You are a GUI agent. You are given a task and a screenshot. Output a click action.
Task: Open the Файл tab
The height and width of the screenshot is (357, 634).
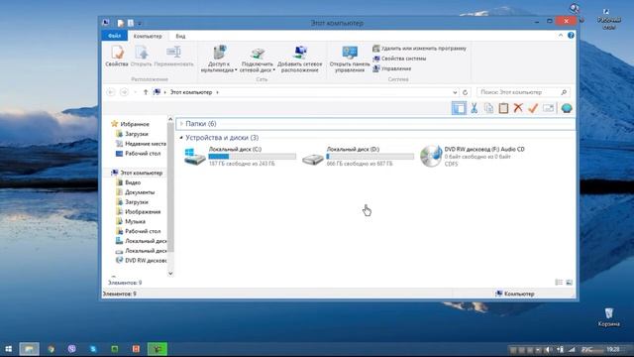(x=115, y=36)
